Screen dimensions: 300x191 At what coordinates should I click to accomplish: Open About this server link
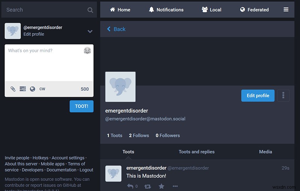click(x=21, y=164)
